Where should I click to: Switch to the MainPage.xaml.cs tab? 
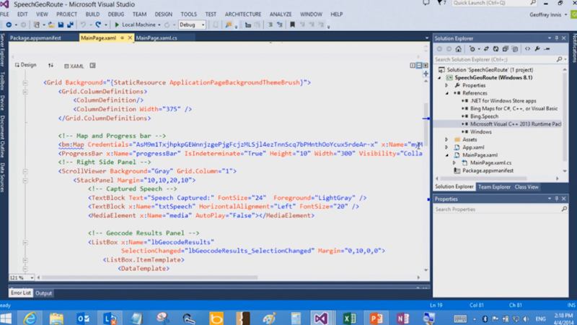pyautogui.click(x=157, y=38)
